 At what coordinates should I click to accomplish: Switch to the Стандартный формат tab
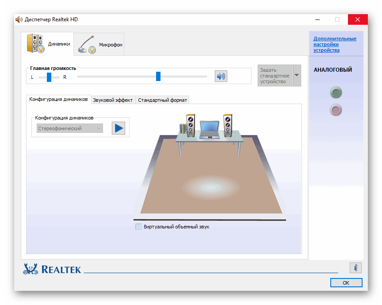click(x=162, y=100)
